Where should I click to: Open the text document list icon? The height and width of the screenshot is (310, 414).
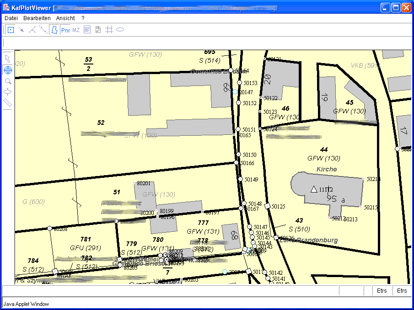[x=87, y=30]
